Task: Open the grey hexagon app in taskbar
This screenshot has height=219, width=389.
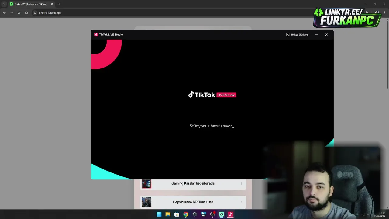Action: click(x=194, y=214)
